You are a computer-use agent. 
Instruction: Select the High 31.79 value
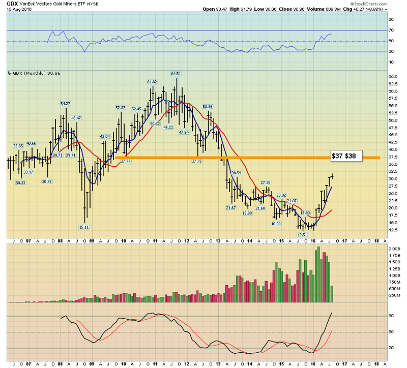[241, 9]
